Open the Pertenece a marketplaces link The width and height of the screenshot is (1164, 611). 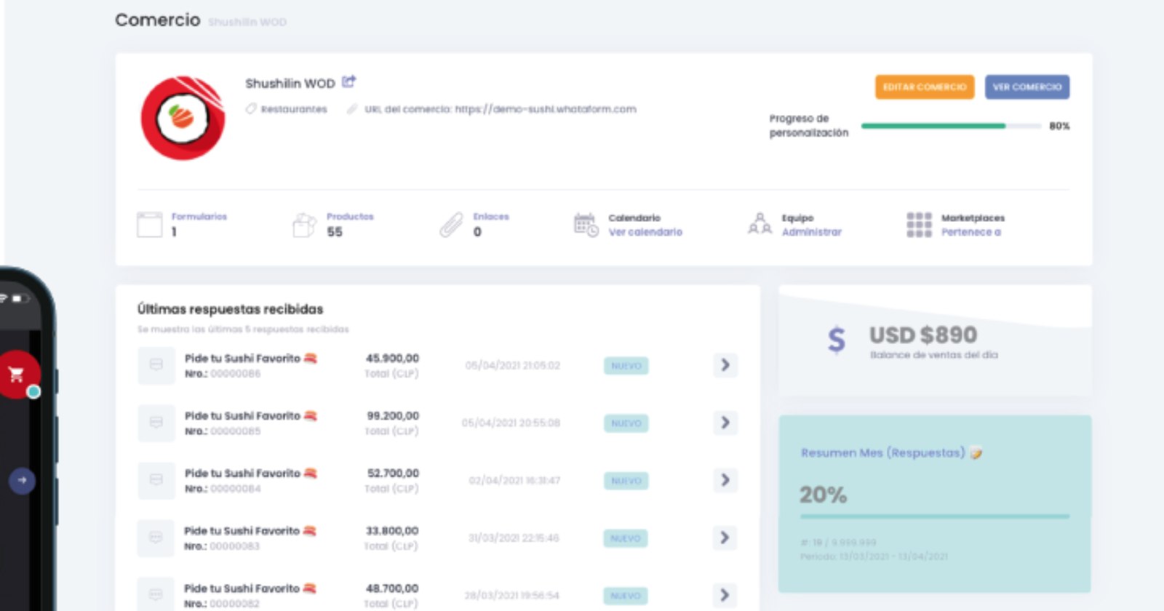(x=970, y=232)
